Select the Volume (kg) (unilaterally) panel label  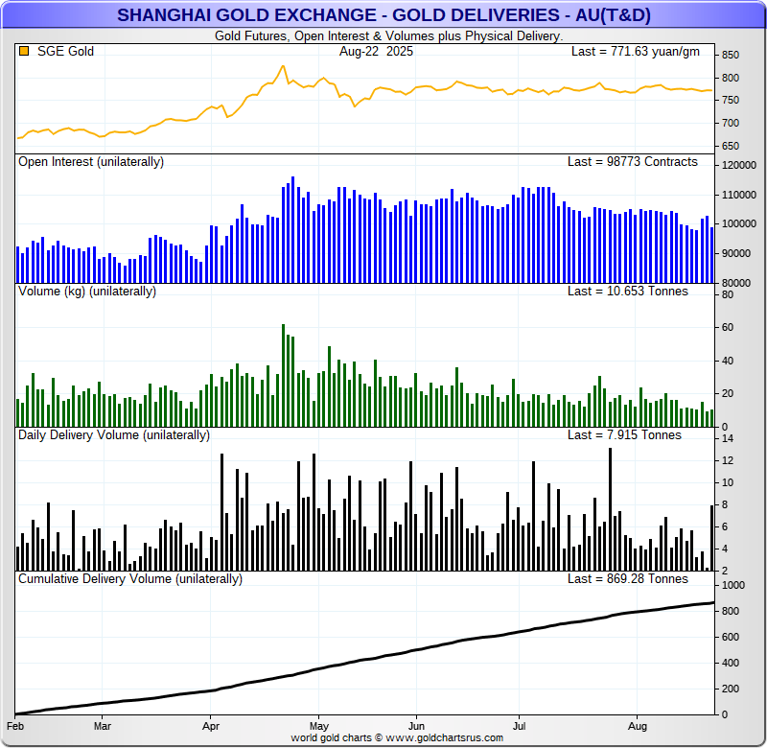pos(87,291)
